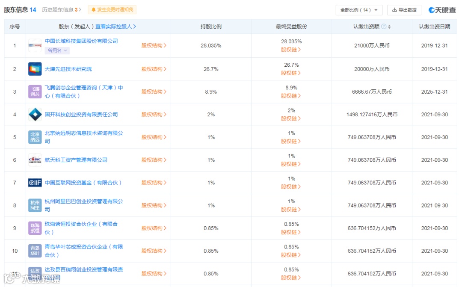Click the 飞腾创芯 purple logo tile
This screenshot has height=287, width=462.
(x=35, y=92)
